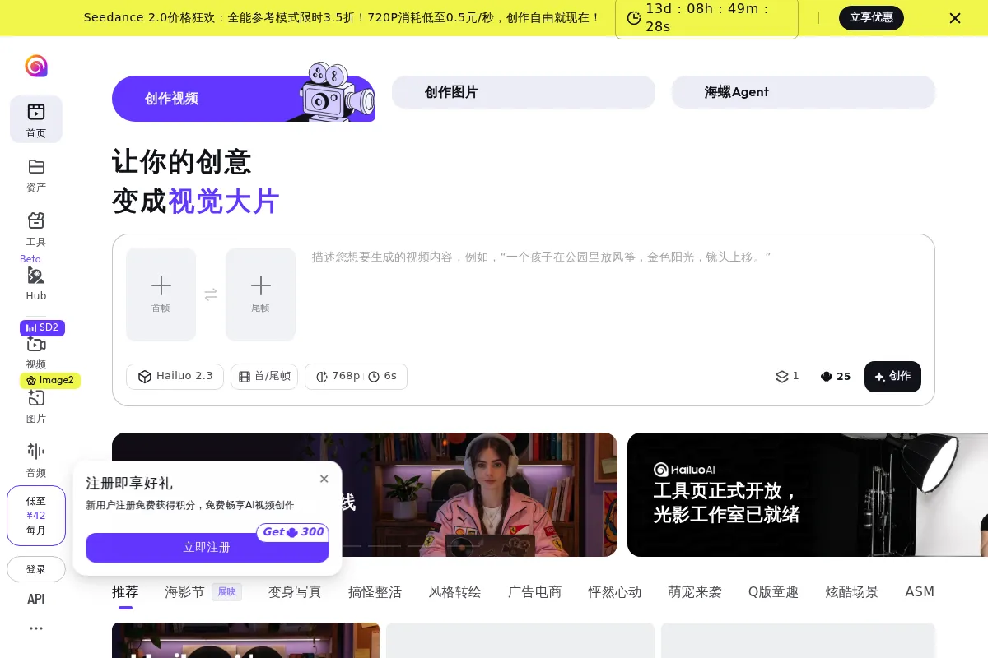988x658 pixels.
Task: Open the 工具页正式开放 banner
Action: (808, 495)
